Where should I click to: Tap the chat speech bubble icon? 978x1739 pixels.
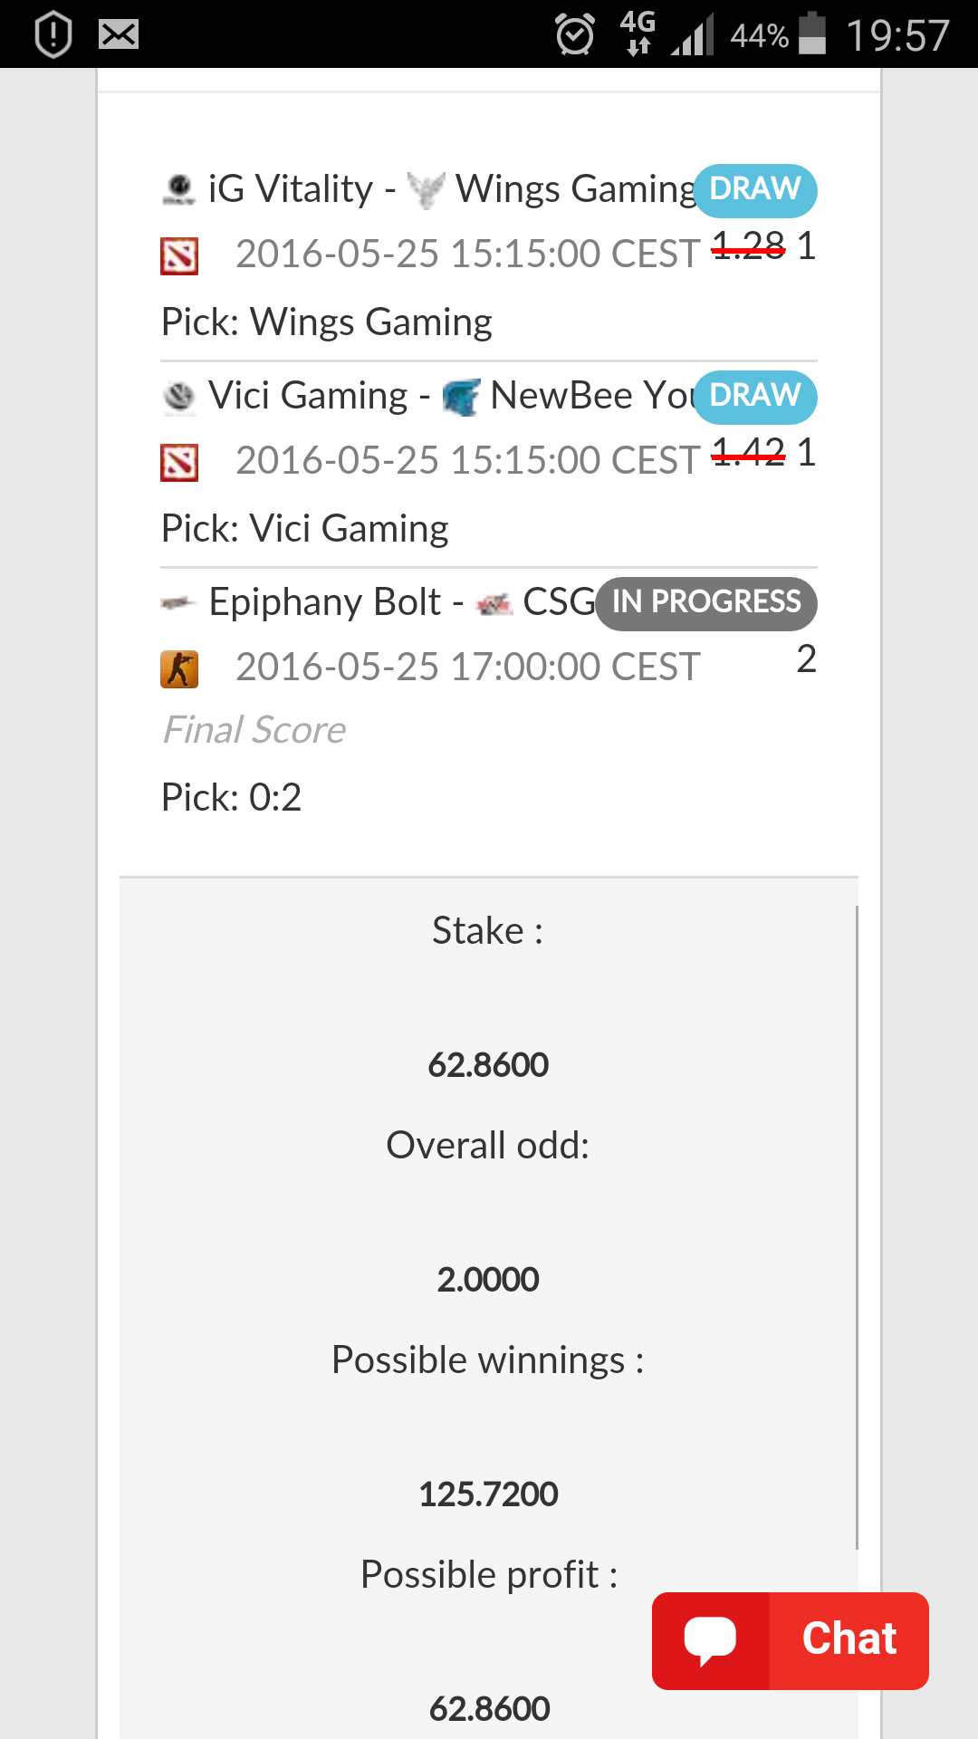click(x=710, y=1640)
